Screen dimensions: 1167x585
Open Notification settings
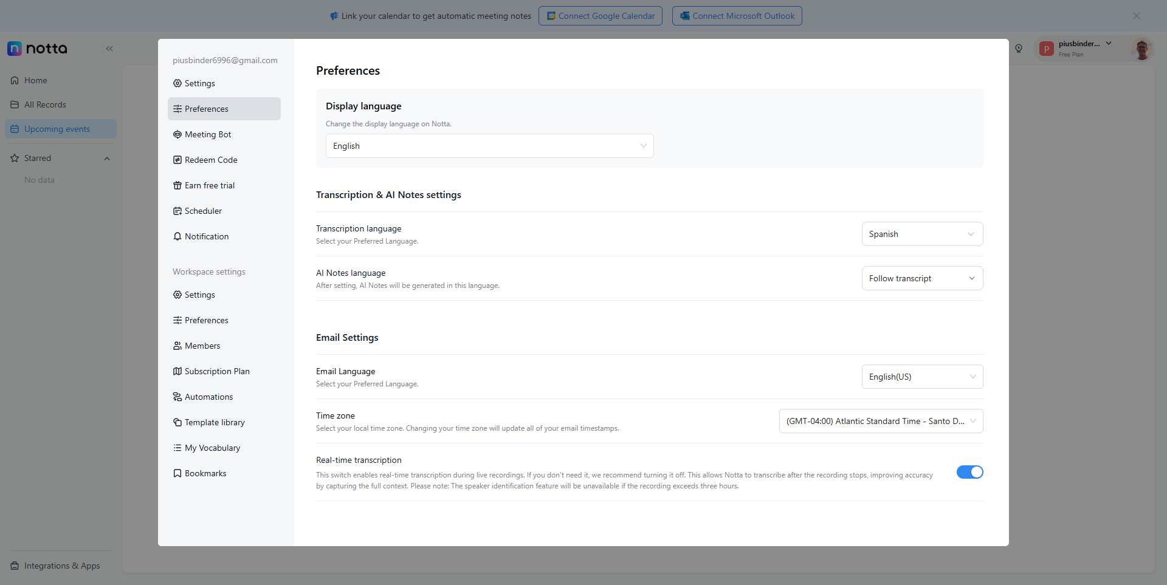[x=207, y=236]
